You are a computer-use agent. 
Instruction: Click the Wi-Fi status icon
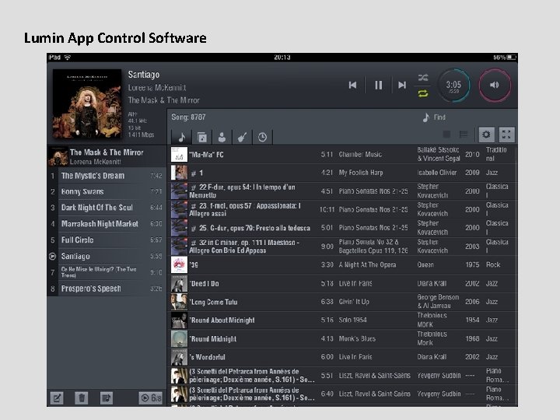(x=68, y=57)
